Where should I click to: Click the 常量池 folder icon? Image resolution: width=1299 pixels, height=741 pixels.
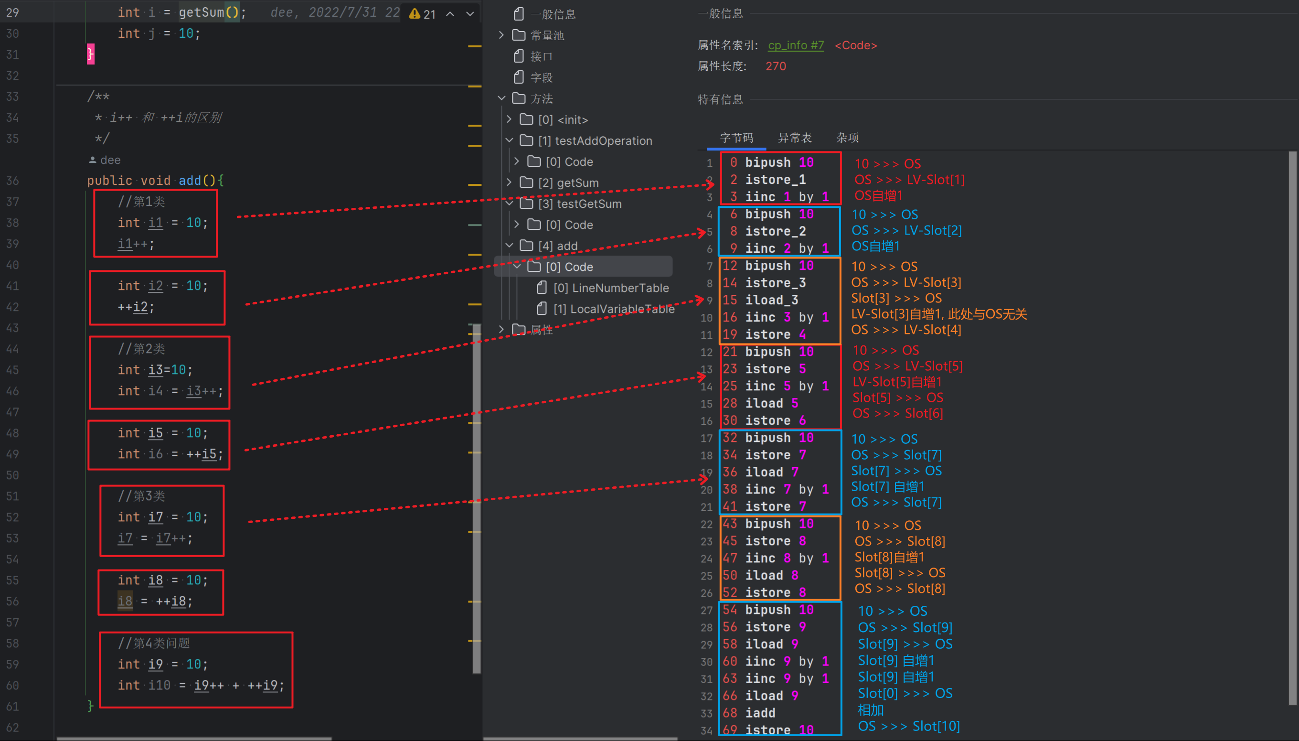[519, 34]
